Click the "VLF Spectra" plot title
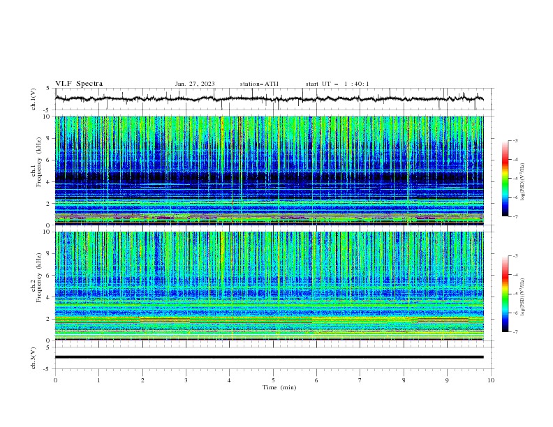This screenshot has width=553, height=427. (79, 84)
